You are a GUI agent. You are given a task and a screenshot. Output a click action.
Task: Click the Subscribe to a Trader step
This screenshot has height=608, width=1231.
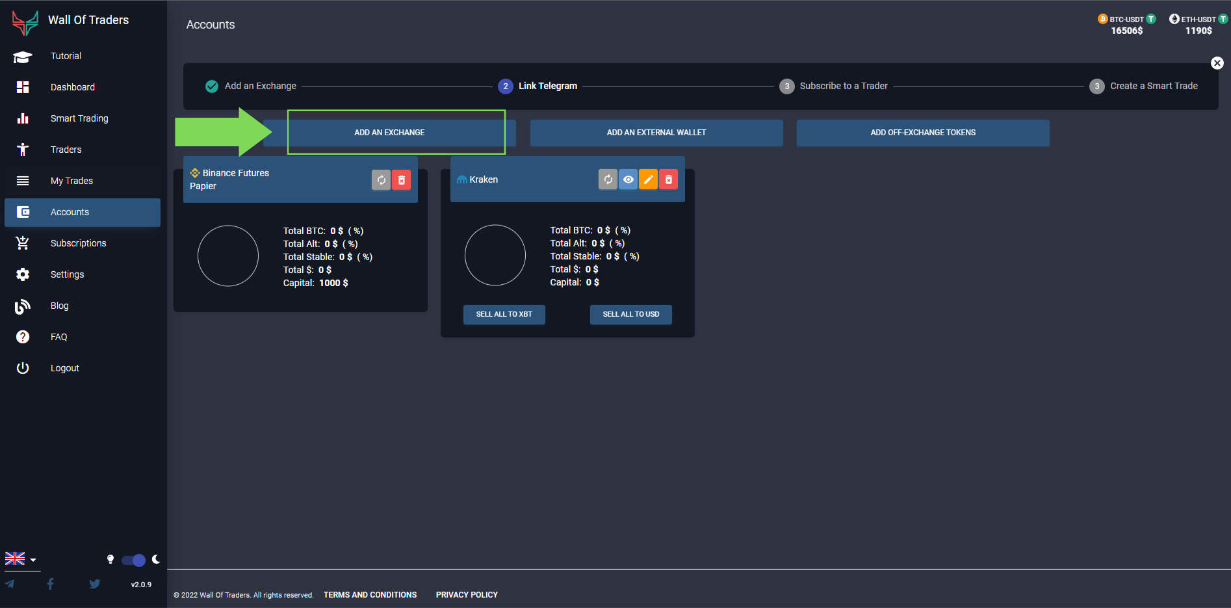pos(834,86)
